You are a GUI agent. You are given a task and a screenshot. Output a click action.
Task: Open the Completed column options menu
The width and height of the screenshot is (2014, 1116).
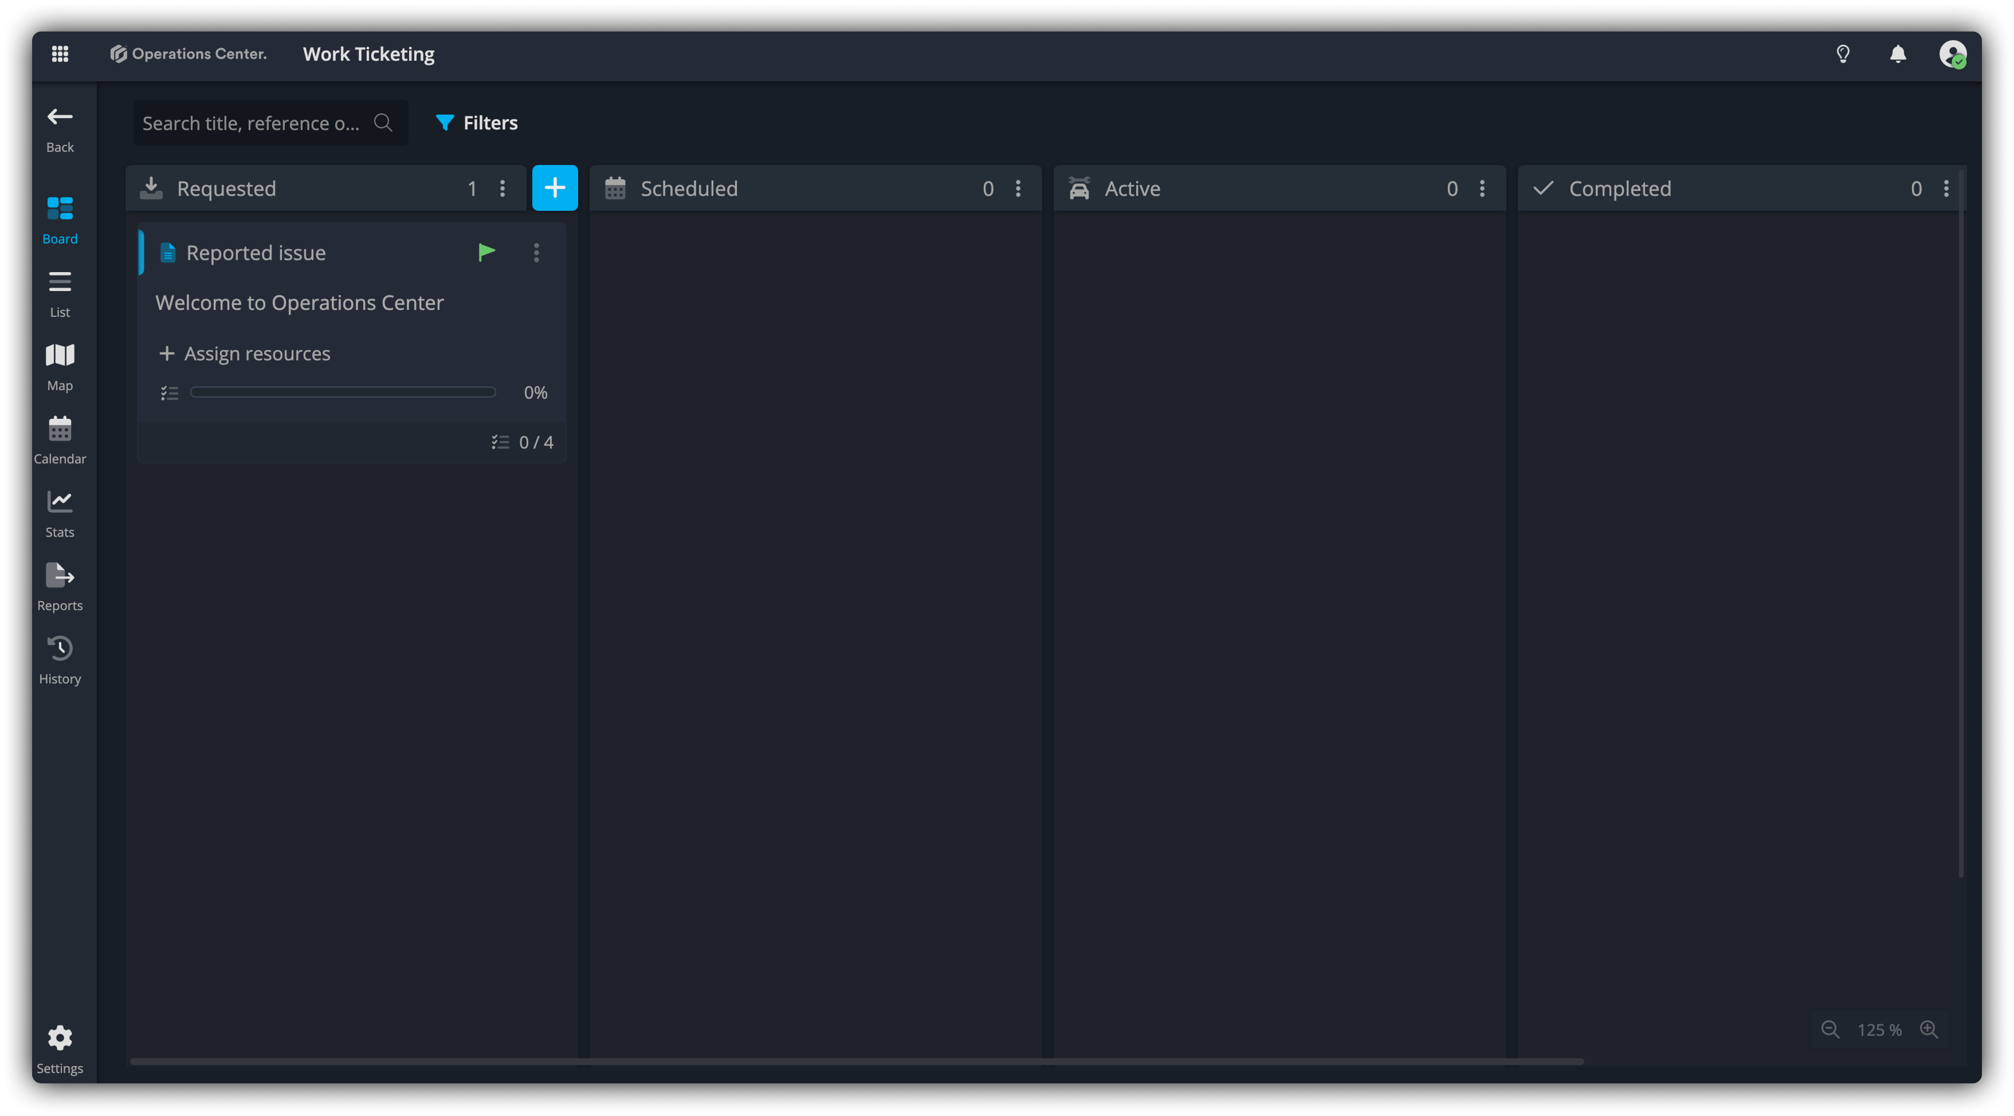(1946, 188)
